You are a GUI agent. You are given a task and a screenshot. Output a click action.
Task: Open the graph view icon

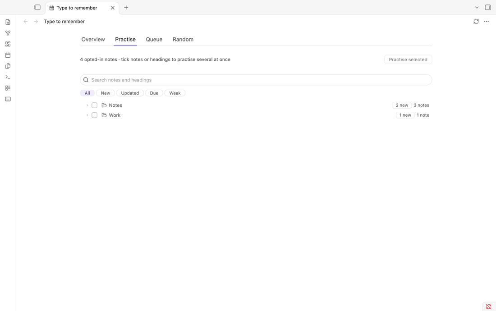tap(8, 33)
